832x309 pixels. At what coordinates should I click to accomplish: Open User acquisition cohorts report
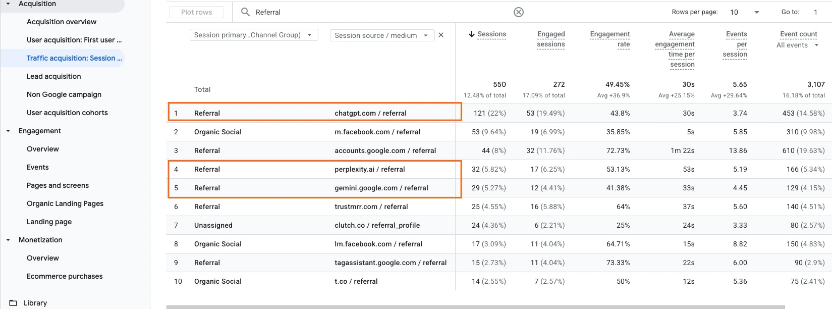coord(67,113)
